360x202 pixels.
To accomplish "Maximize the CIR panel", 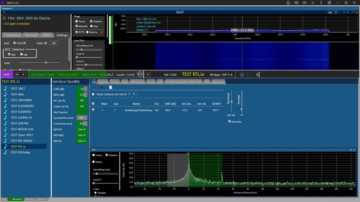I will click(351, 150).
